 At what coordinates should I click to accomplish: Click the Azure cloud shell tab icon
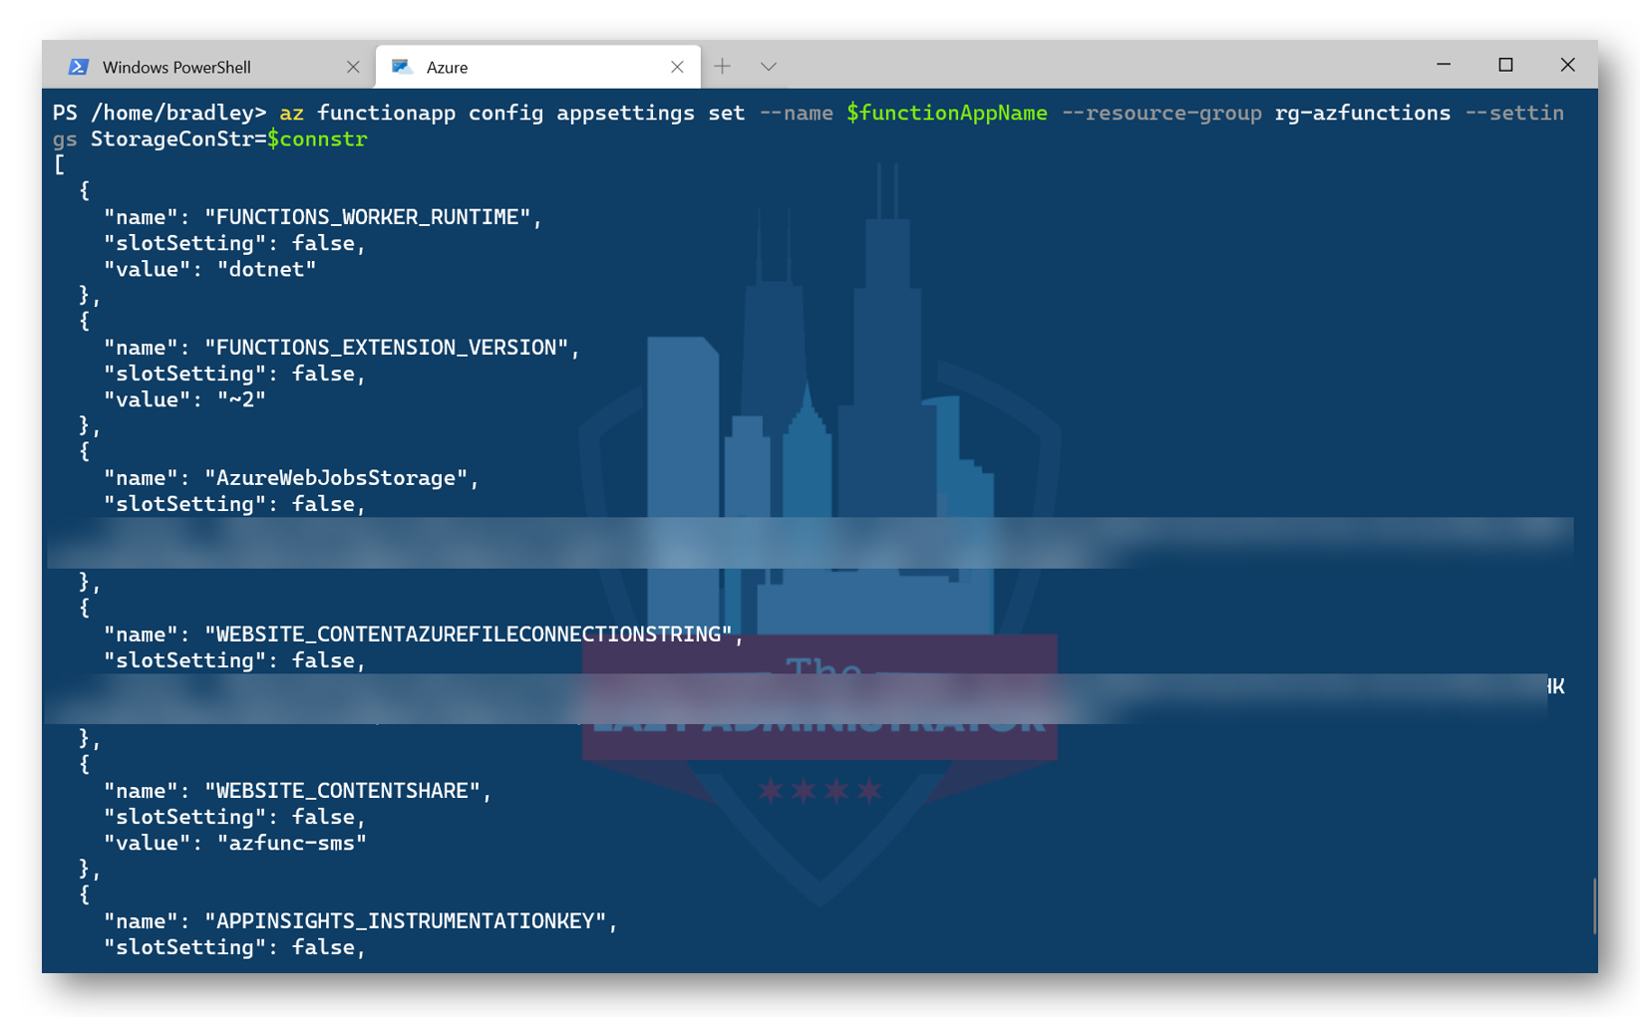[402, 67]
